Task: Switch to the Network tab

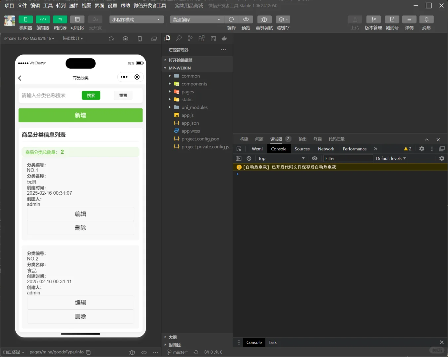Action: [326, 149]
